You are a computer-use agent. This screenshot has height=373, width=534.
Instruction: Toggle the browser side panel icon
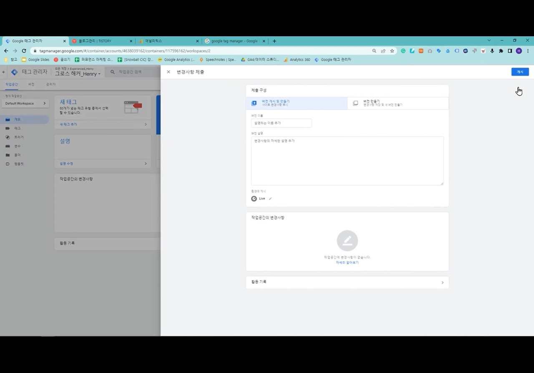click(510, 51)
